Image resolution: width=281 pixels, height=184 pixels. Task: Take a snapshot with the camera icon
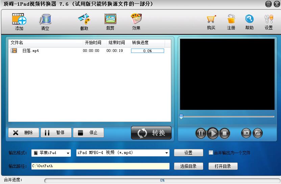click(246, 133)
